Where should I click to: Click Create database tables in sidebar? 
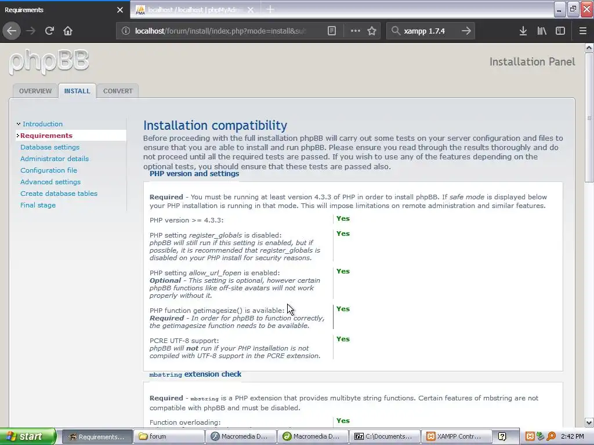pyautogui.click(x=59, y=194)
